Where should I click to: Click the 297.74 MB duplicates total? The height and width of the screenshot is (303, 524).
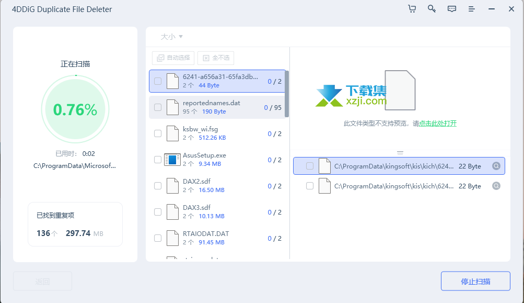click(x=85, y=233)
